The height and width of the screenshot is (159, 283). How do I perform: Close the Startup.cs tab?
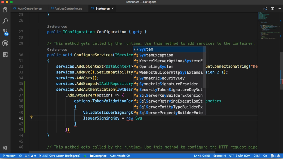click(113, 9)
